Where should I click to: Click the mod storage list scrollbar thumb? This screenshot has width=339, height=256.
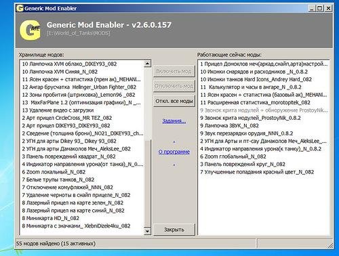point(147,183)
